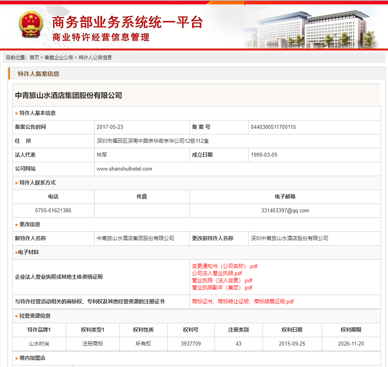Click the company title 中青旅山水酒店集团股份有限公司 heading
Screen dimensions: 388x367
pos(69,95)
